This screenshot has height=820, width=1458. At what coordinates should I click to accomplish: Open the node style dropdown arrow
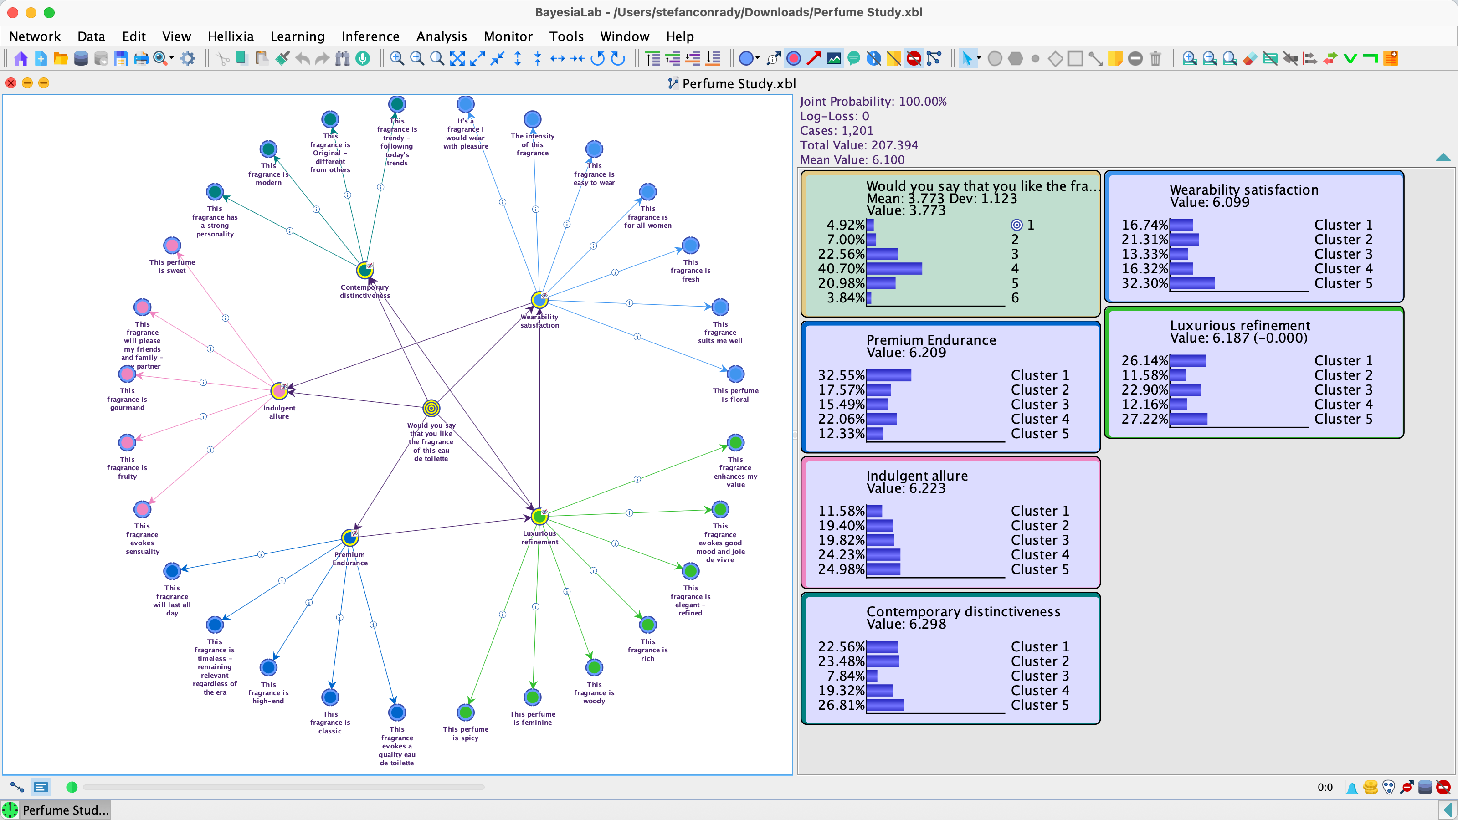[x=757, y=58]
